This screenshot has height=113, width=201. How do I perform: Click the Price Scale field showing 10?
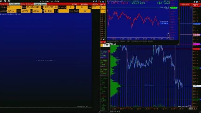(85, 11)
